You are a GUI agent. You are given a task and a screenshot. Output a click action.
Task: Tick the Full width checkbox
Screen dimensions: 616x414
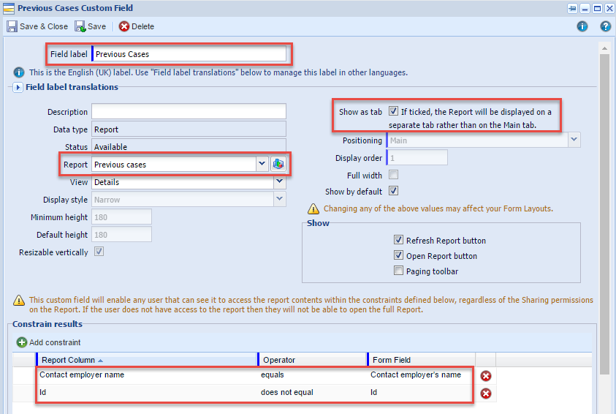393,174
